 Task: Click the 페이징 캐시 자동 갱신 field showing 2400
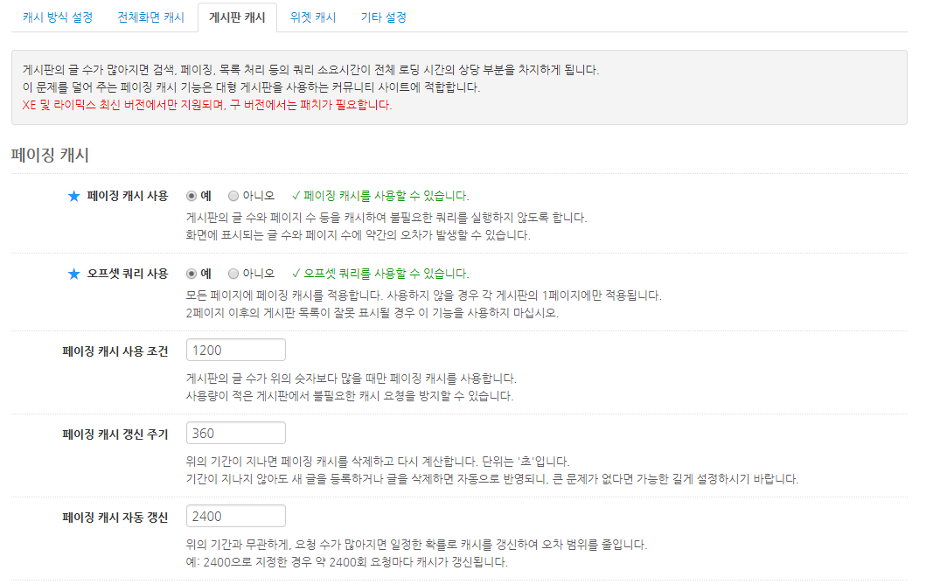click(233, 517)
